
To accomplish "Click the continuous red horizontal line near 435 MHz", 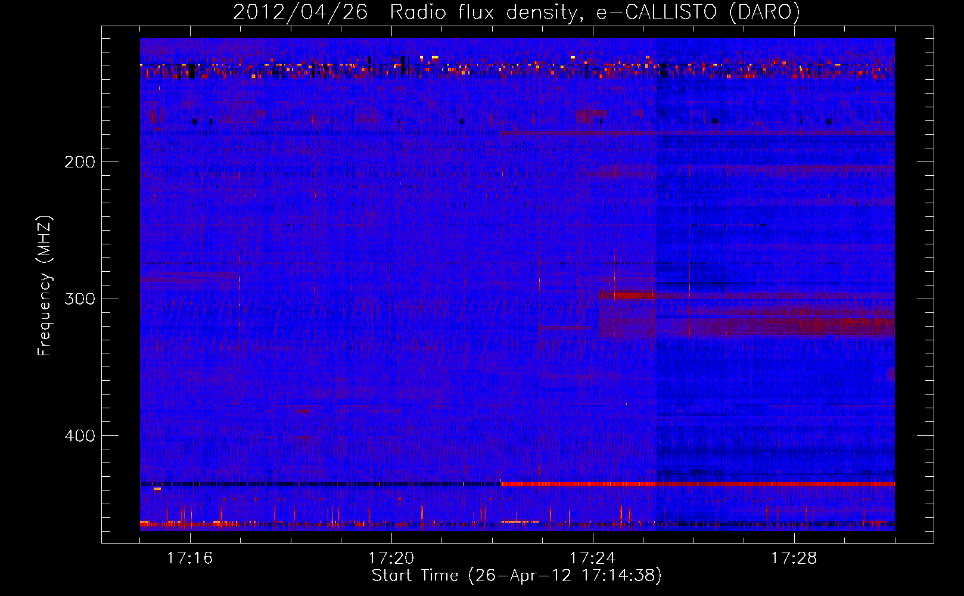I will click(698, 484).
